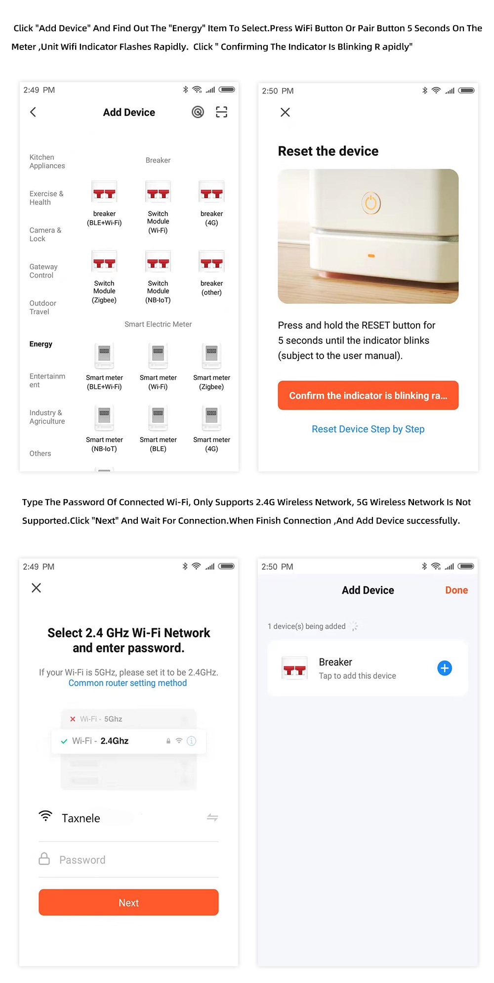Choose Smart meter (Wi-Fi) icon
Image resolution: width=494 pixels, height=983 pixels.
pos(158,356)
